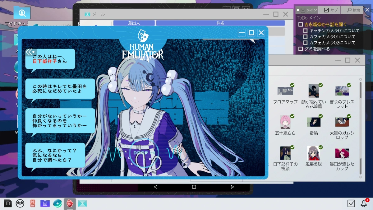Open the teal planet app in taskbar
The image size is (373, 210).
pyautogui.click(x=58, y=203)
